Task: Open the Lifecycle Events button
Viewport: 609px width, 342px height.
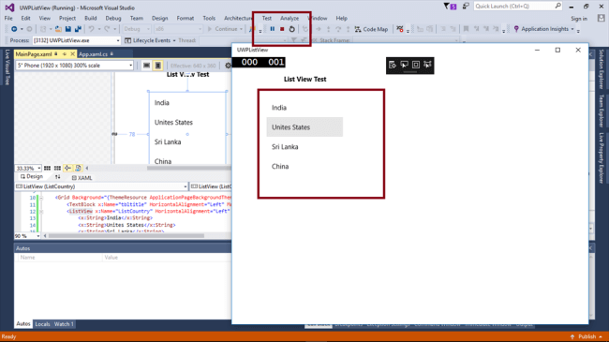Action: [x=150, y=40]
